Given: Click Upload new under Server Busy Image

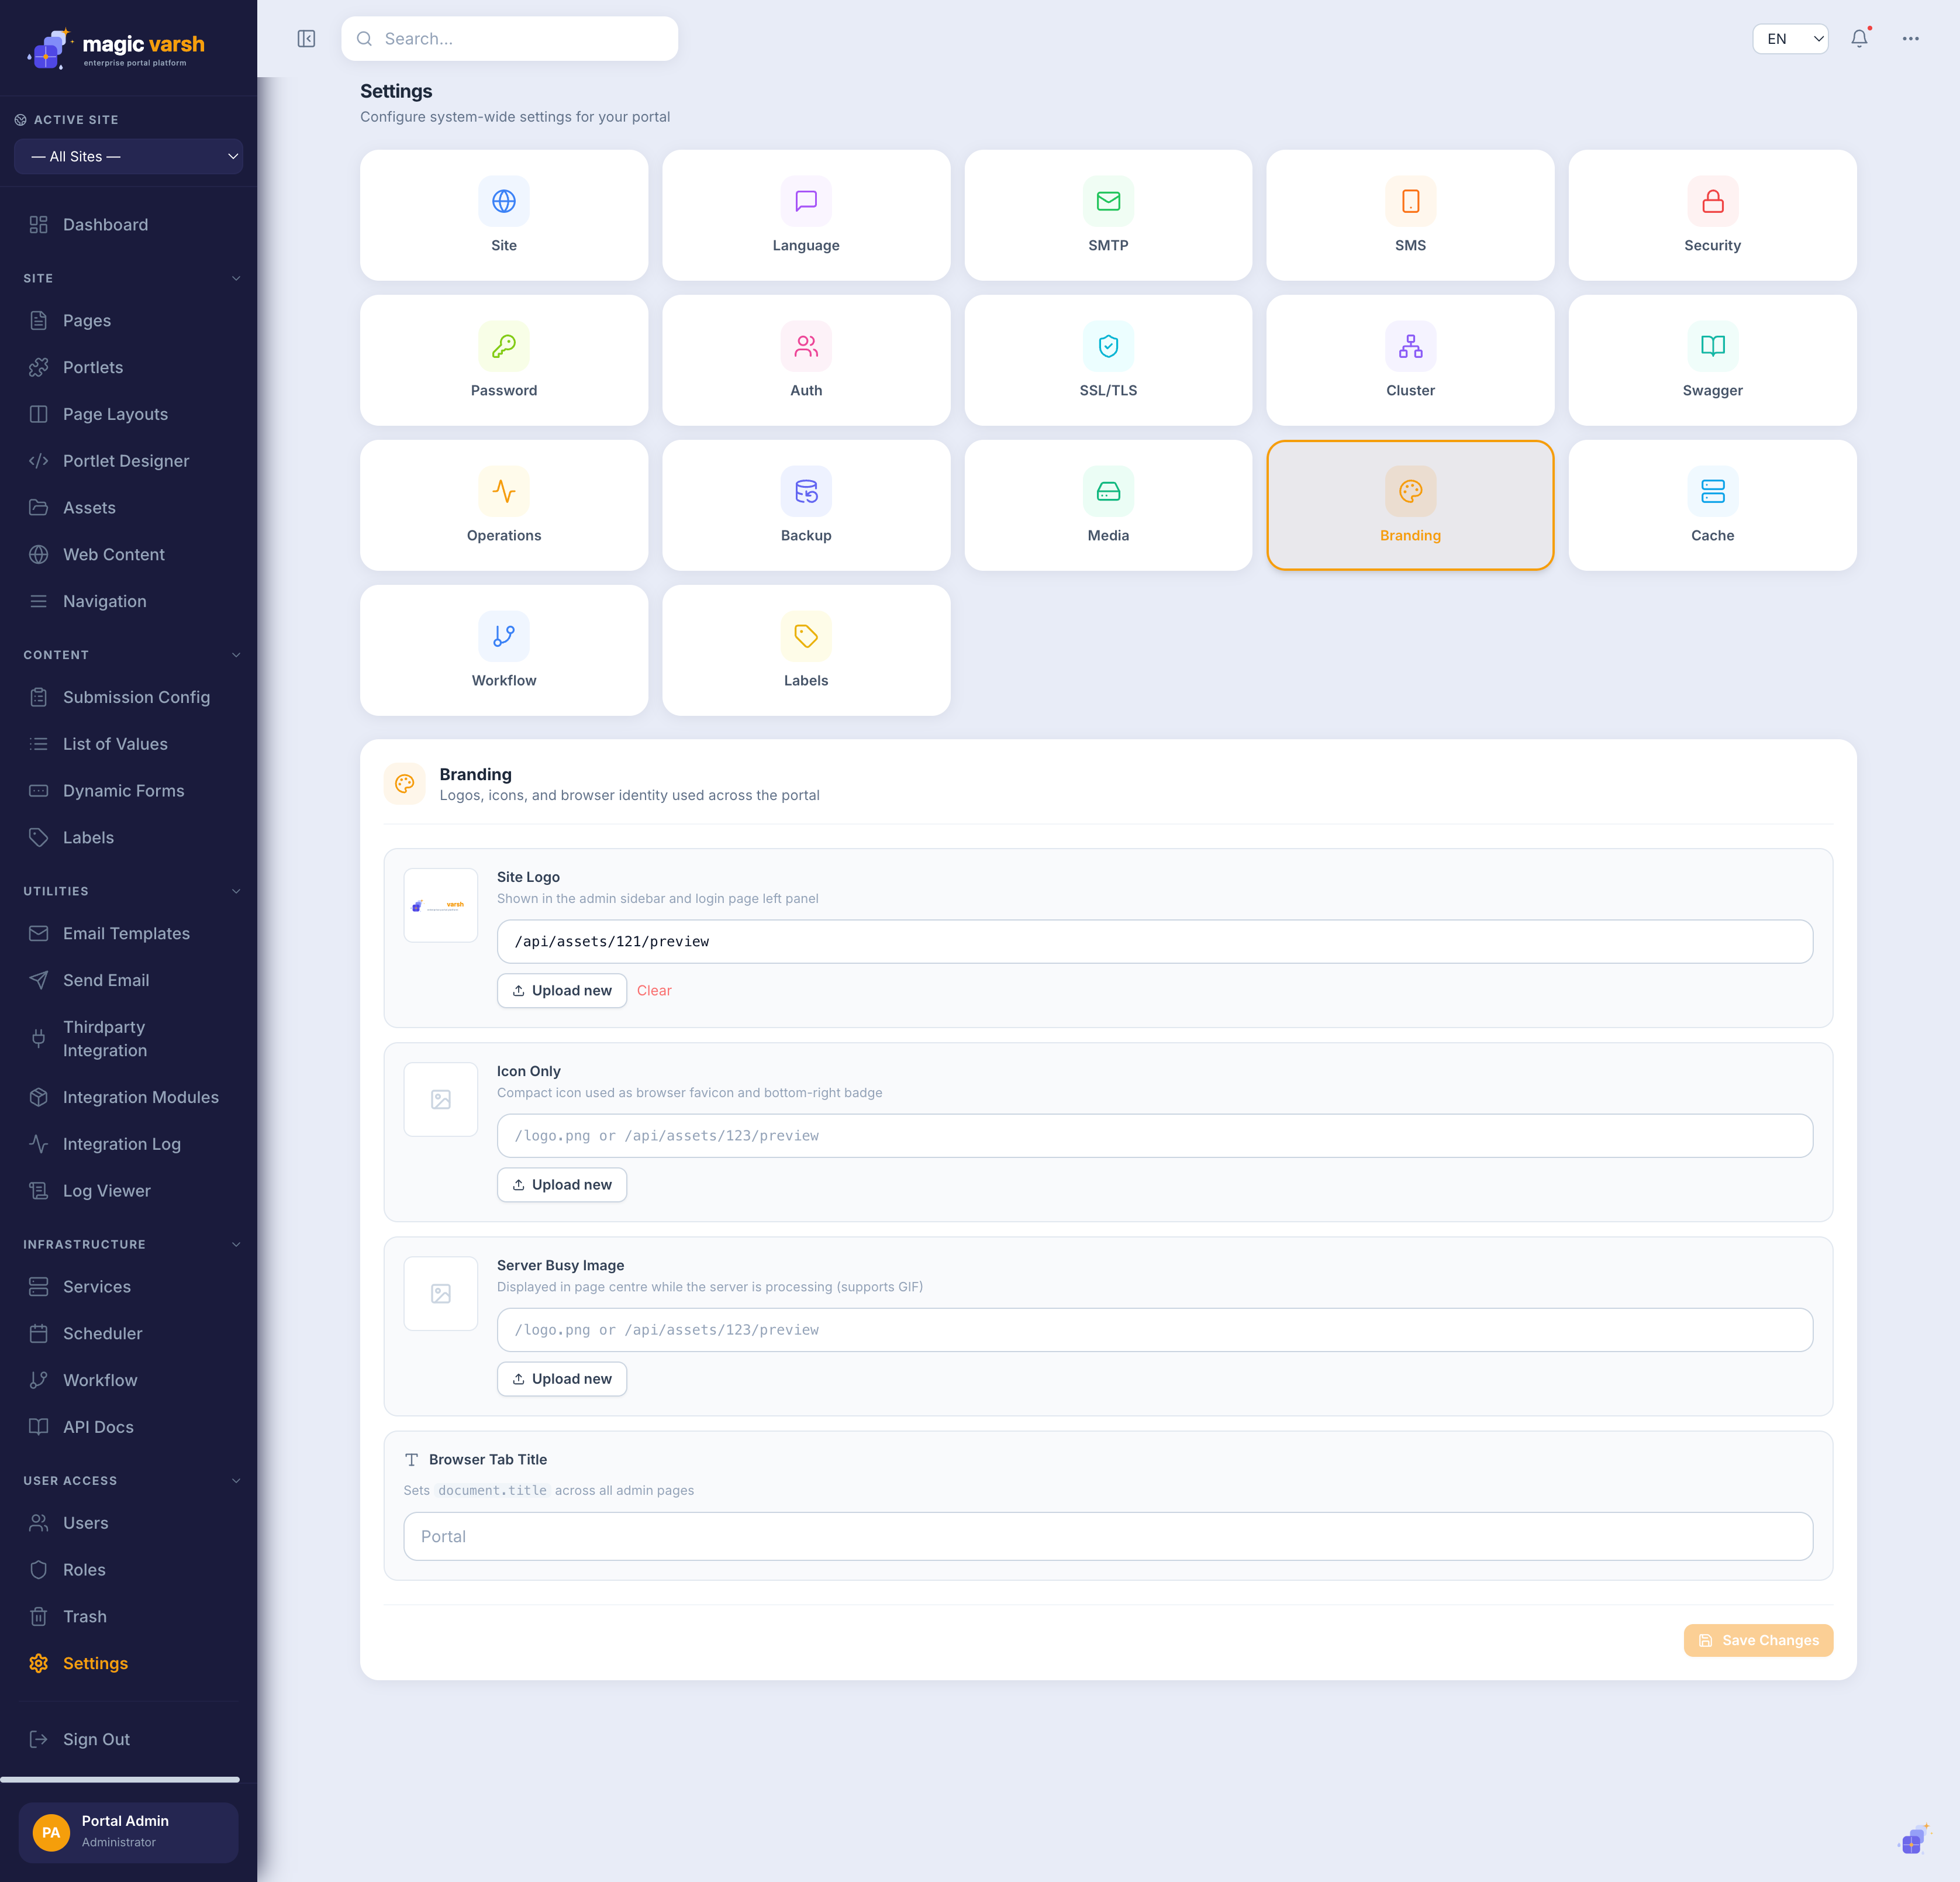Looking at the screenshot, I should [562, 1378].
